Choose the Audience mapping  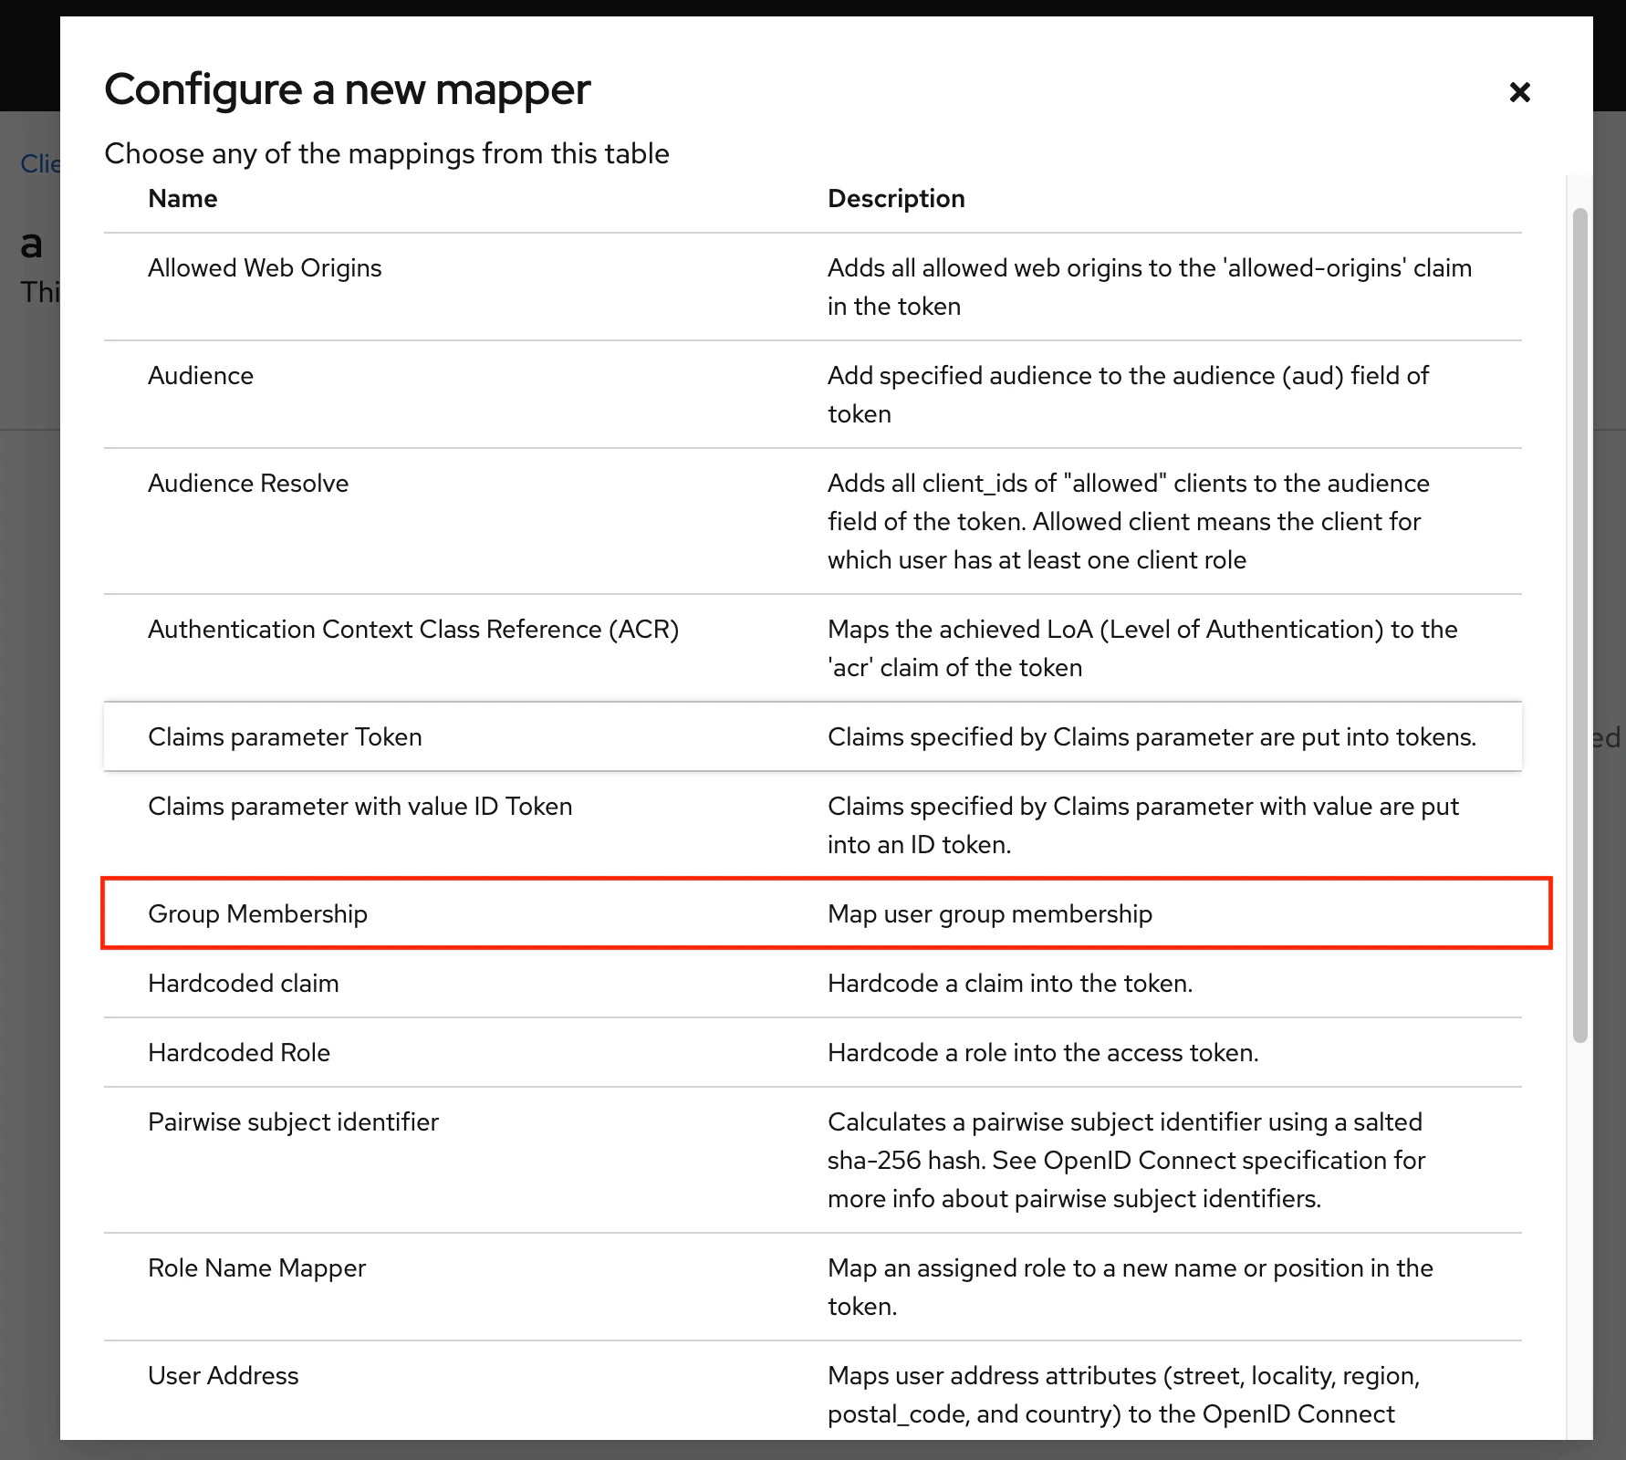[201, 375]
